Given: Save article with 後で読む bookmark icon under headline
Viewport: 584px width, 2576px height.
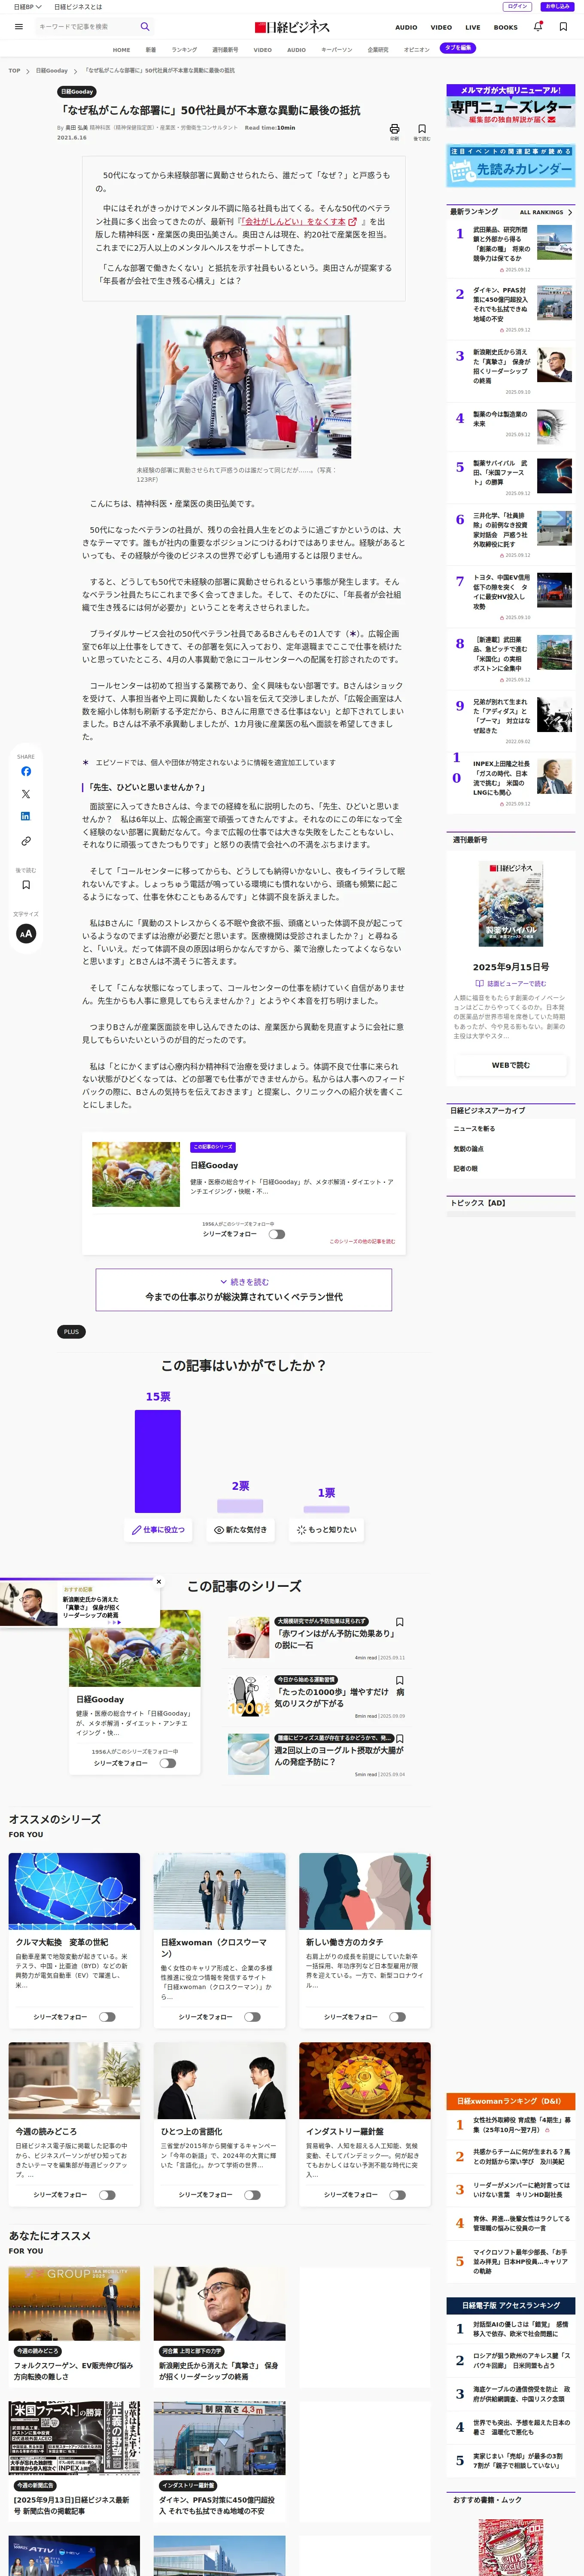Looking at the screenshot, I should [422, 129].
